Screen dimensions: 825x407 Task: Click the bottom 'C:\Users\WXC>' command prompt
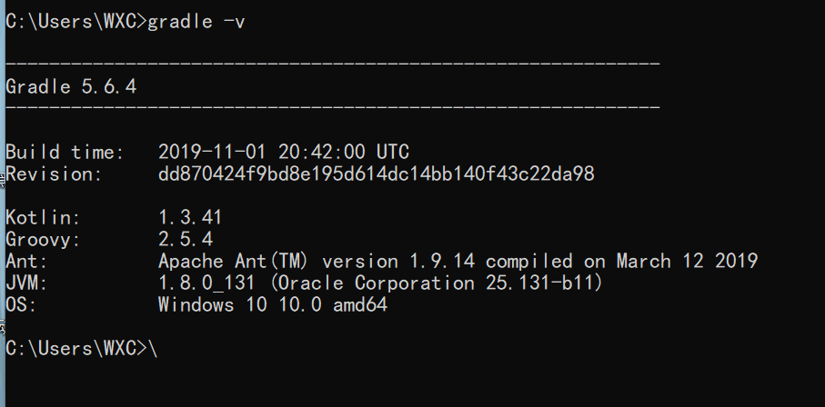[x=76, y=348]
